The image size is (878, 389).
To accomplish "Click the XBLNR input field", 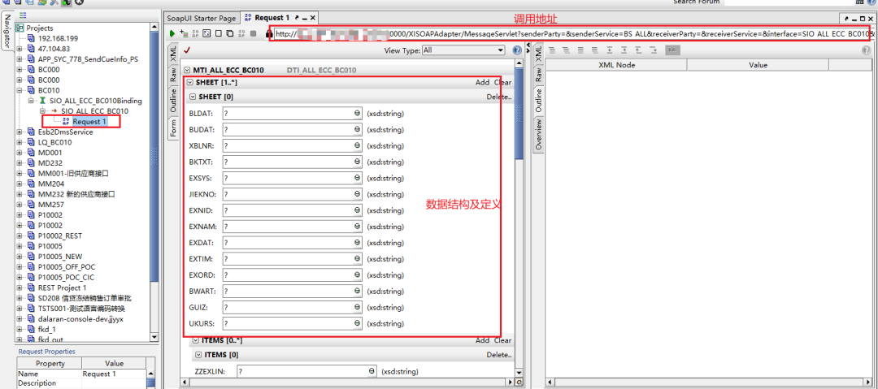I will click(292, 146).
